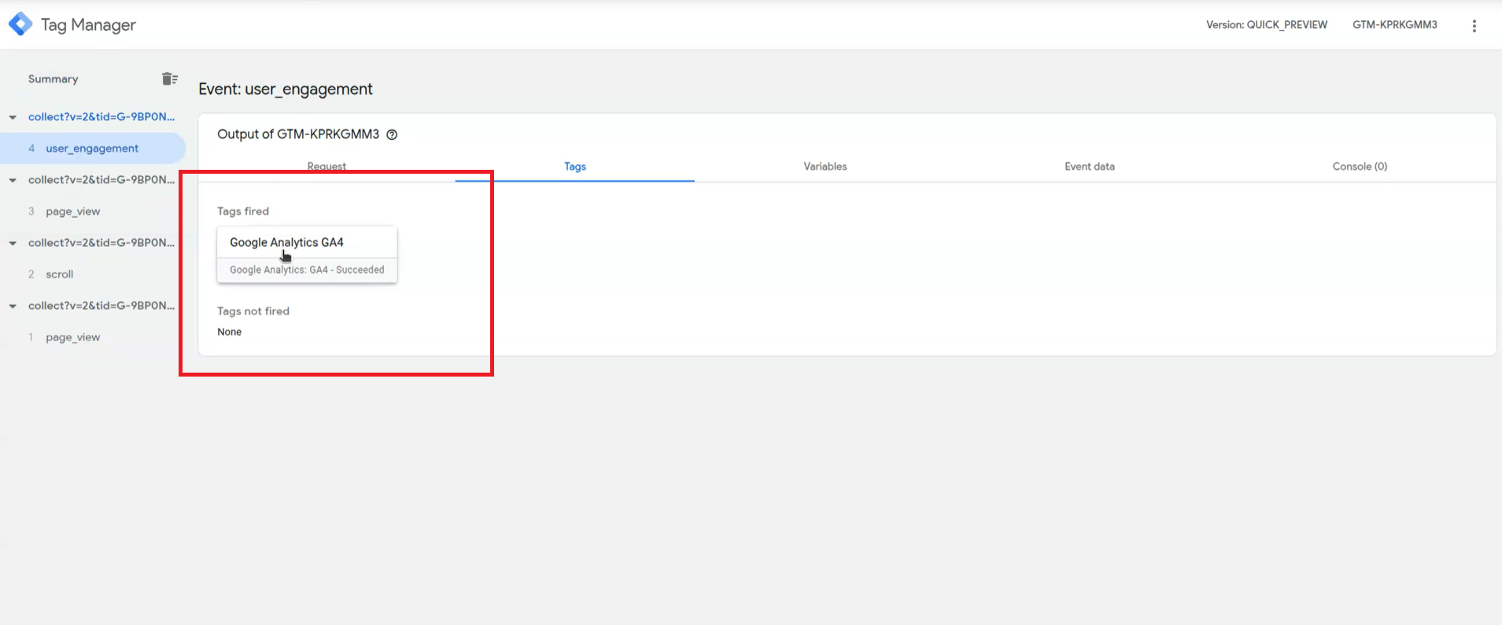Open the collect request above page_view 3
The image size is (1502, 625).
click(x=101, y=179)
